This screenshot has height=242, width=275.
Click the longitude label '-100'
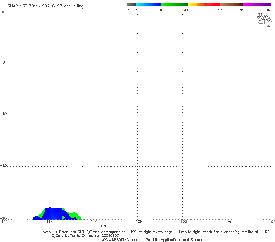tap(182, 222)
